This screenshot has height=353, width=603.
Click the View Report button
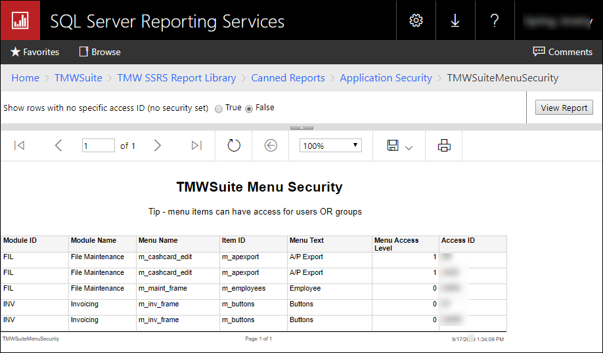point(564,108)
